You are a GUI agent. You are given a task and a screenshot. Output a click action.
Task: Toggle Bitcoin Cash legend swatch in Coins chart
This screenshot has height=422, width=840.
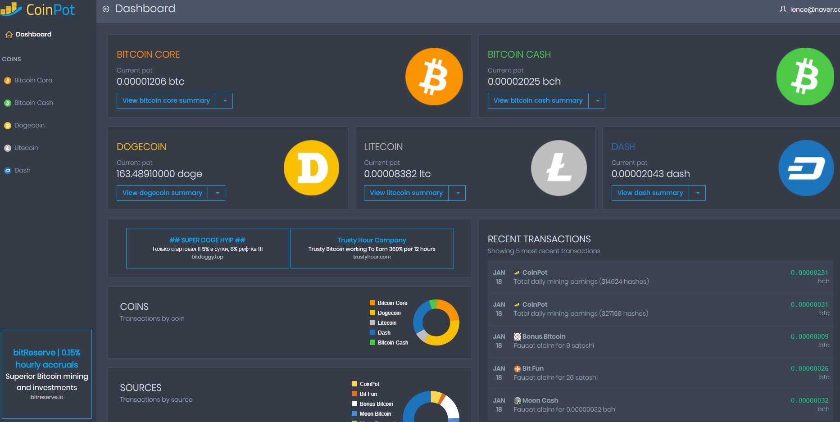pyautogui.click(x=372, y=343)
